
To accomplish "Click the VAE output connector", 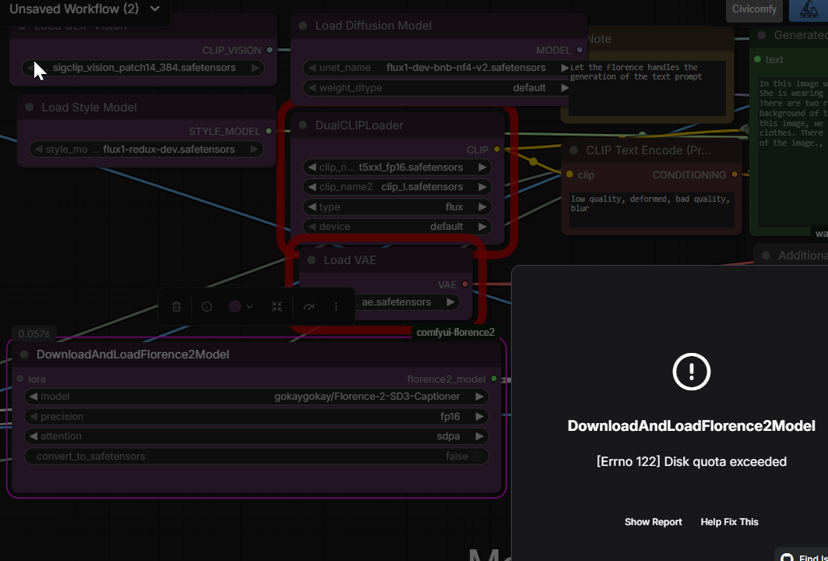I will [x=465, y=284].
